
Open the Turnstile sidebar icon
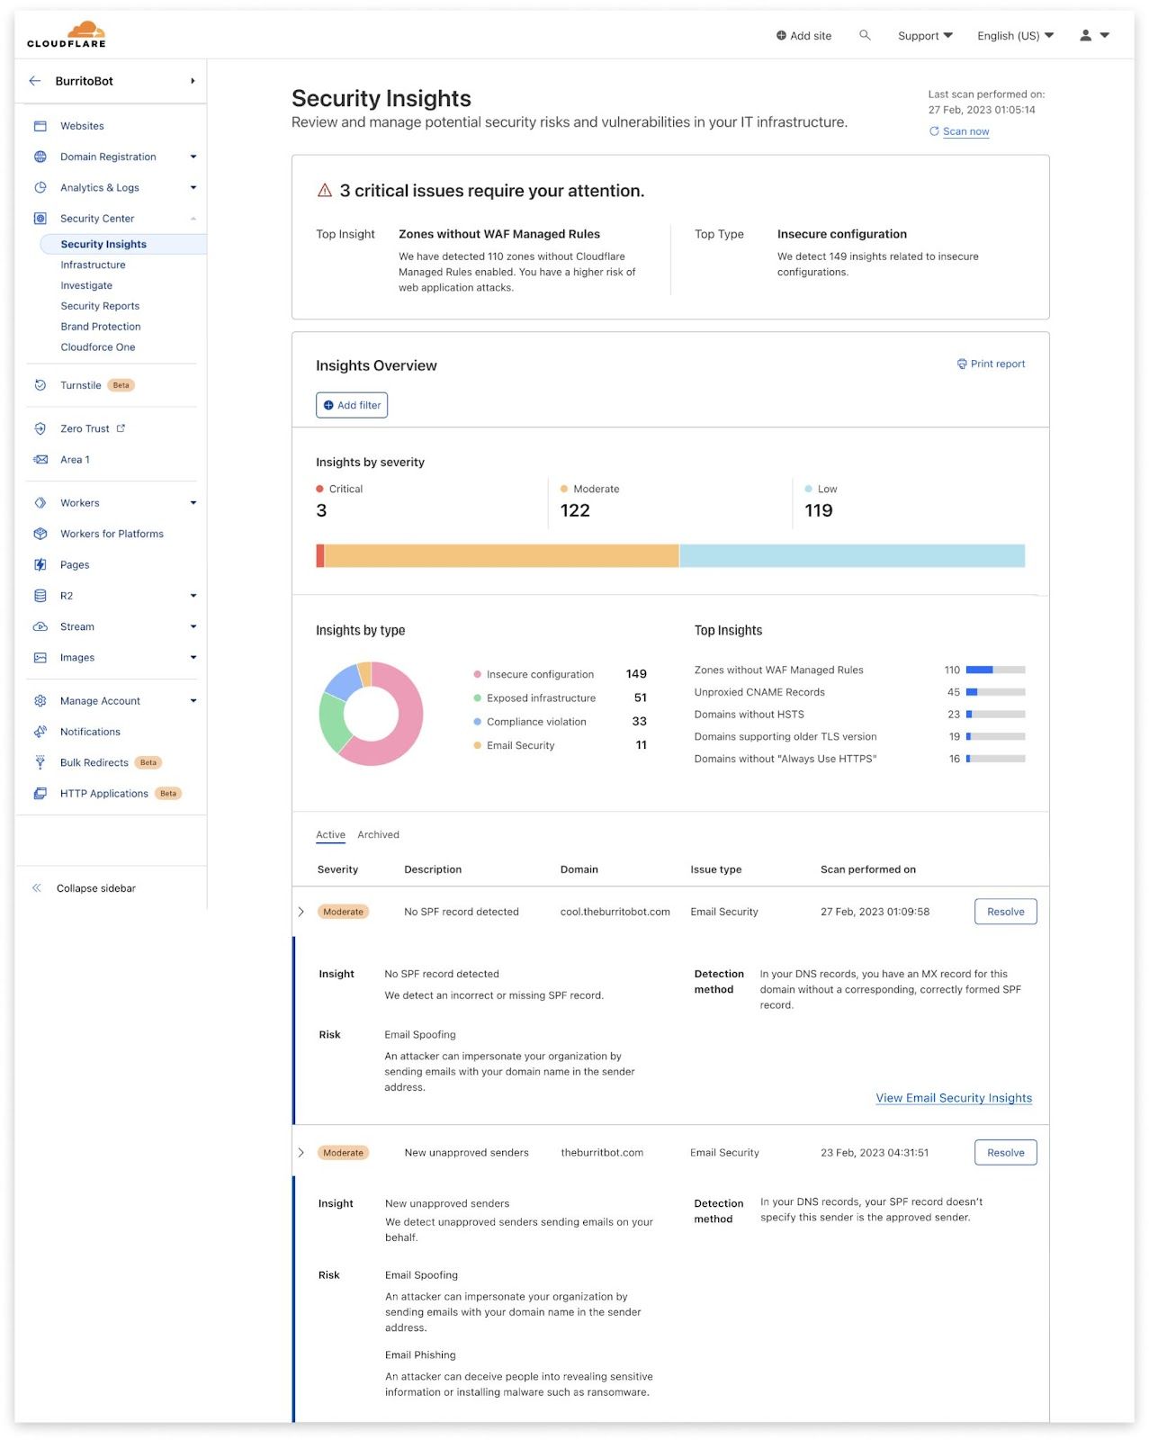40,385
